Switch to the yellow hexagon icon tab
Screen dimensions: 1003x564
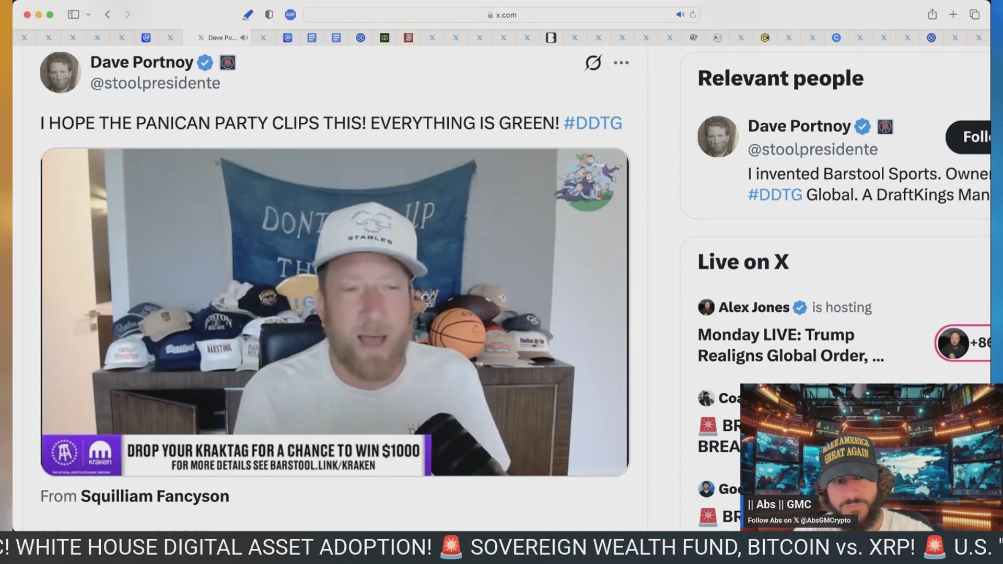(765, 38)
